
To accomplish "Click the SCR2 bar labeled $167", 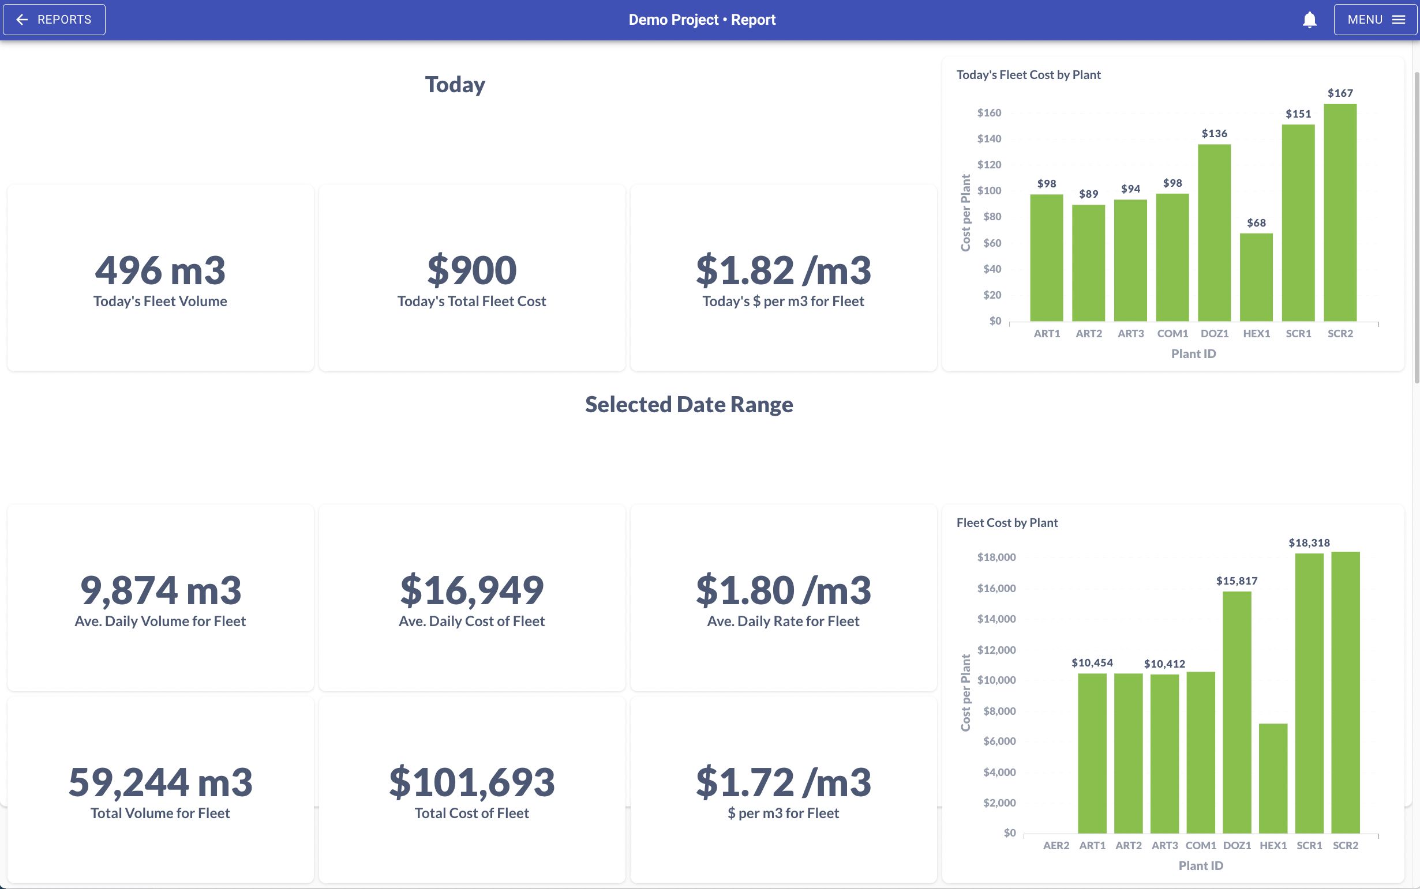I will click(1340, 212).
